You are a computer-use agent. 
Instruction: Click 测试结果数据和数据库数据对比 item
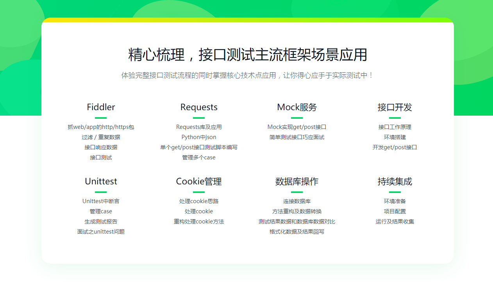[297, 221]
